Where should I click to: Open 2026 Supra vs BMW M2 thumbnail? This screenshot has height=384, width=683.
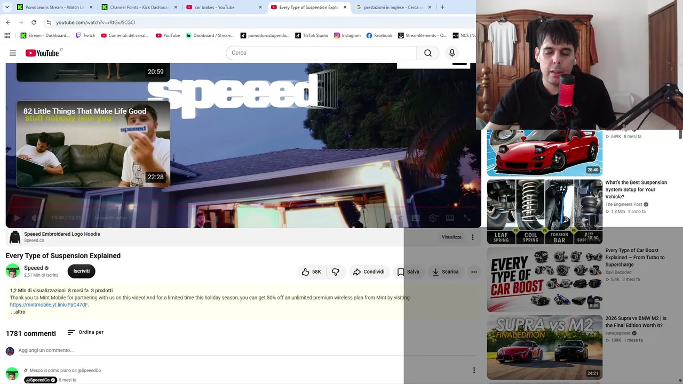point(544,347)
